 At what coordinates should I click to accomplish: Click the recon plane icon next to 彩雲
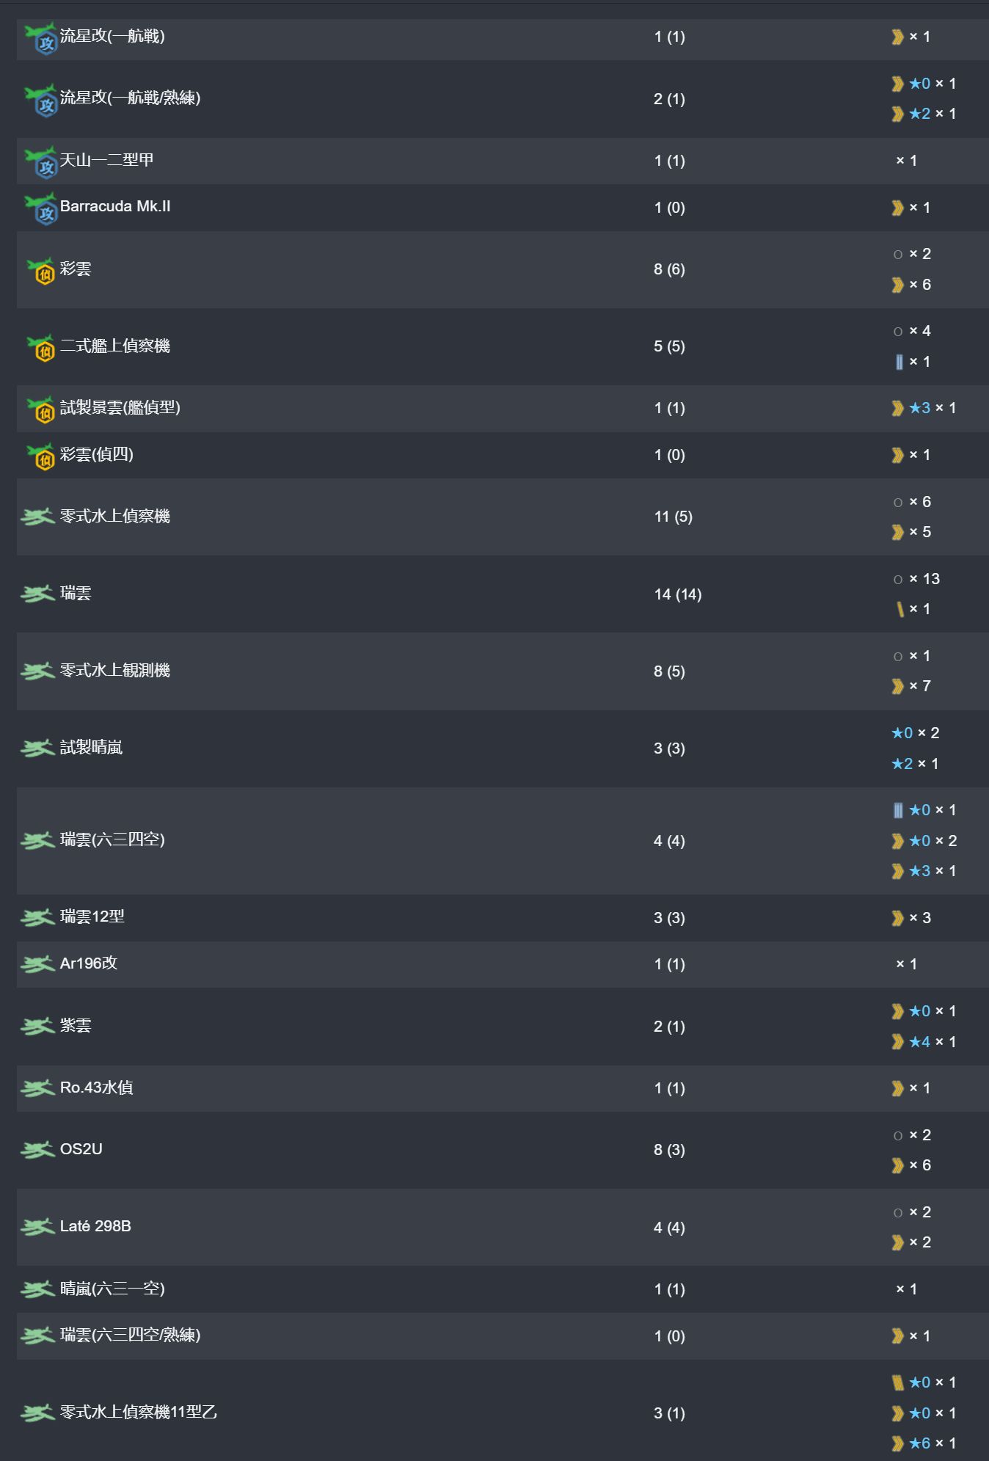[x=41, y=270]
